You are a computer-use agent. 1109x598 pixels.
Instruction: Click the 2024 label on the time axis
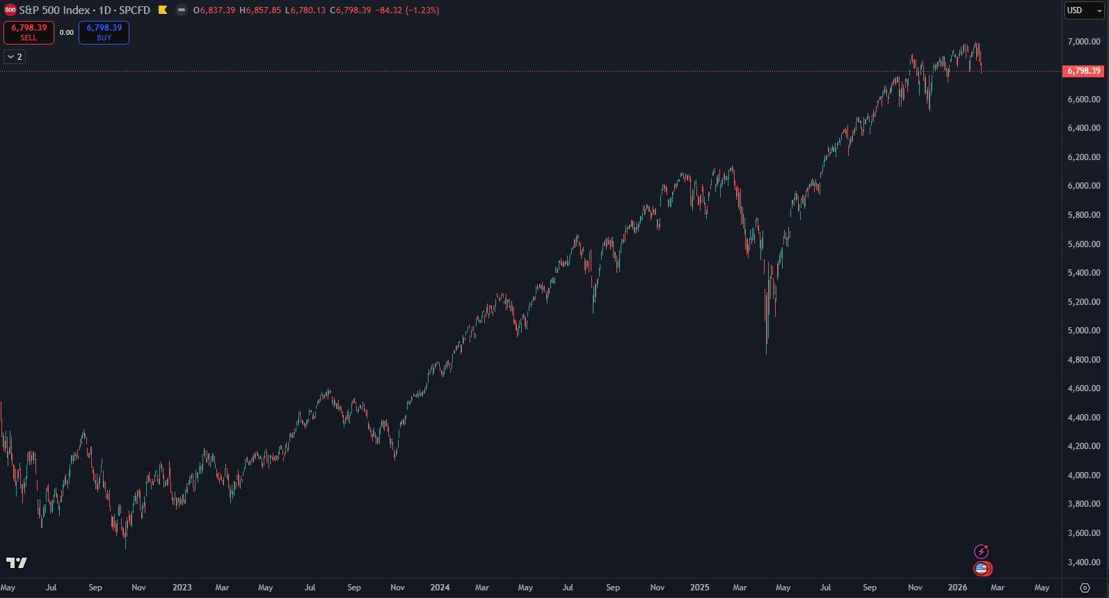(x=440, y=588)
